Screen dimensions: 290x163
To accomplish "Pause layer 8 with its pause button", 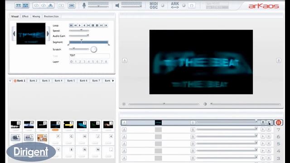I will (x=263, y=122).
